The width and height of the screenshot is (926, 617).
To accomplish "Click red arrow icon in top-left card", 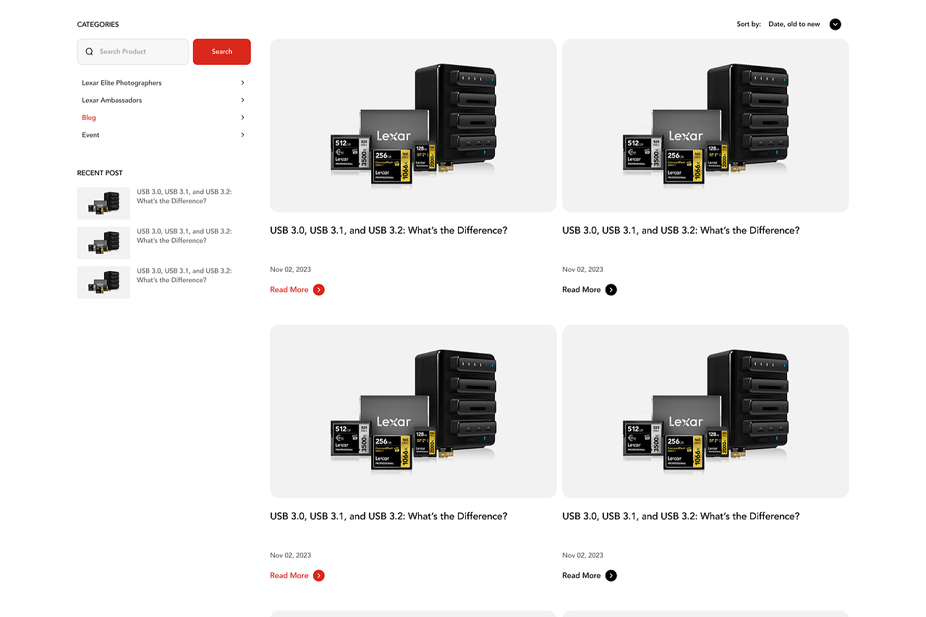I will pyautogui.click(x=319, y=290).
